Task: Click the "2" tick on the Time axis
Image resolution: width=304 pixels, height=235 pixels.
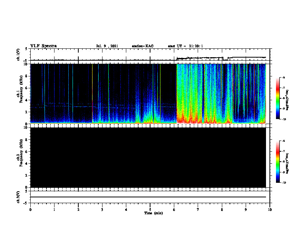Action: [78, 210]
